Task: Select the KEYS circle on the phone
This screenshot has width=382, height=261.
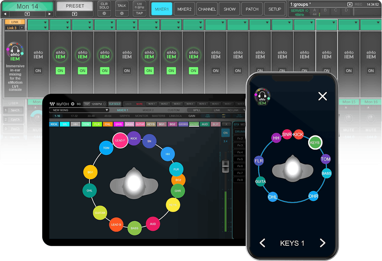Action: [314, 143]
